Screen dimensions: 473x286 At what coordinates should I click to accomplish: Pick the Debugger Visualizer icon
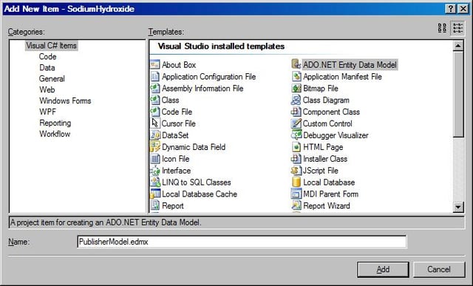click(x=296, y=135)
